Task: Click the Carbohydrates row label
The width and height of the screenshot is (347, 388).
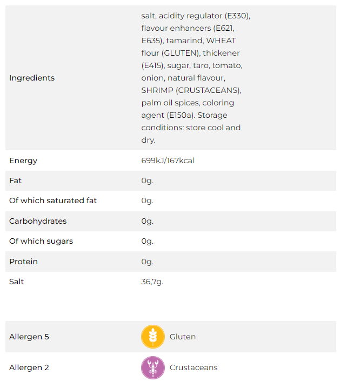Action: 38,221
